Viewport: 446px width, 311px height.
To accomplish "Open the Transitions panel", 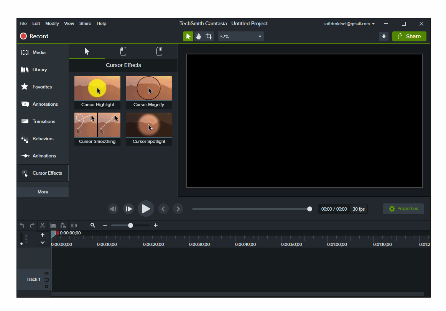I will pyautogui.click(x=43, y=121).
